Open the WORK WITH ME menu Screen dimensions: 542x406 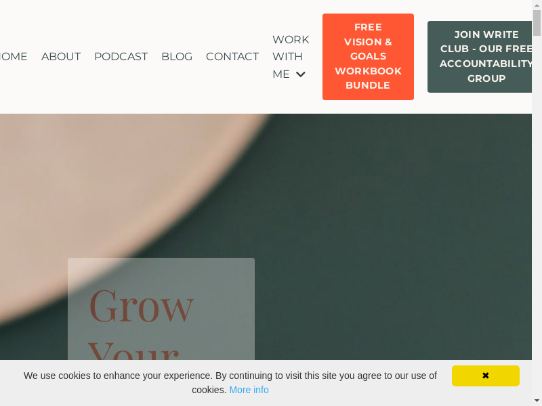click(291, 57)
